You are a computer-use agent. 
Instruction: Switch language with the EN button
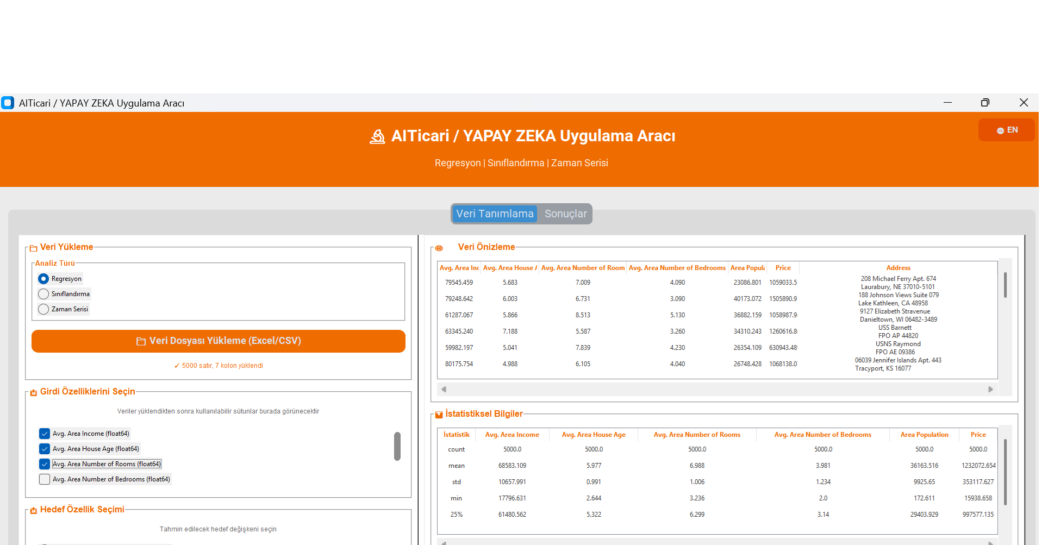(x=1007, y=130)
